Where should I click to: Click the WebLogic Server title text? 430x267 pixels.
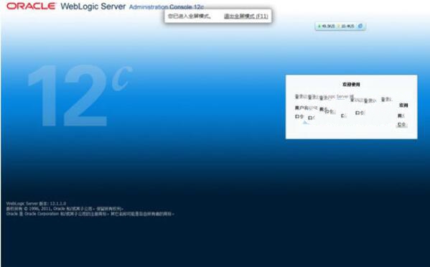pyautogui.click(x=93, y=6)
